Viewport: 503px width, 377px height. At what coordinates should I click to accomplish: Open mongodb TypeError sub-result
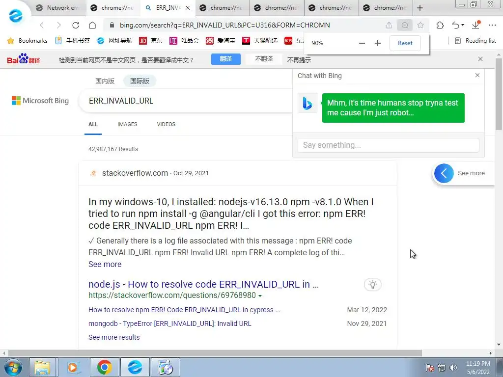(169, 324)
